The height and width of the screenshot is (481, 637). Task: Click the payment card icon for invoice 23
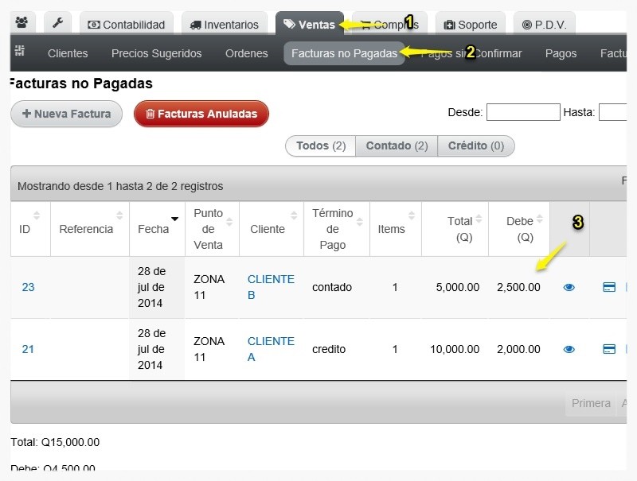point(609,287)
